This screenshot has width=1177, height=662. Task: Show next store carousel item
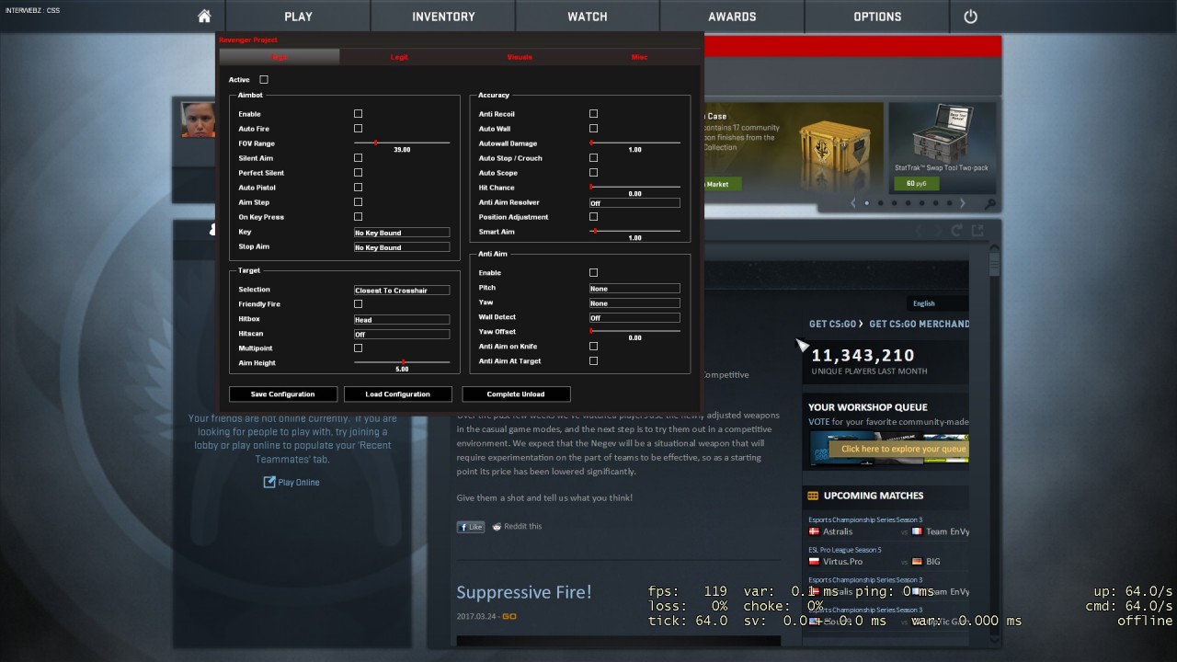coord(963,203)
